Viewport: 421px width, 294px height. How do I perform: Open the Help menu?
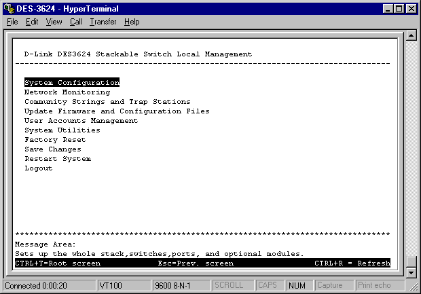tap(132, 22)
